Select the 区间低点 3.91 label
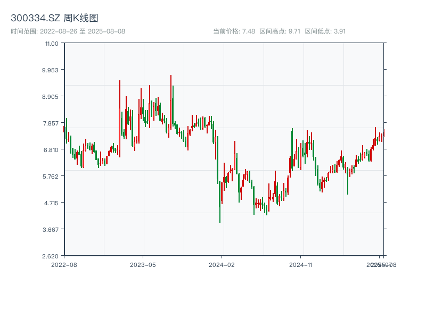426x319 pixels. tap(325, 31)
